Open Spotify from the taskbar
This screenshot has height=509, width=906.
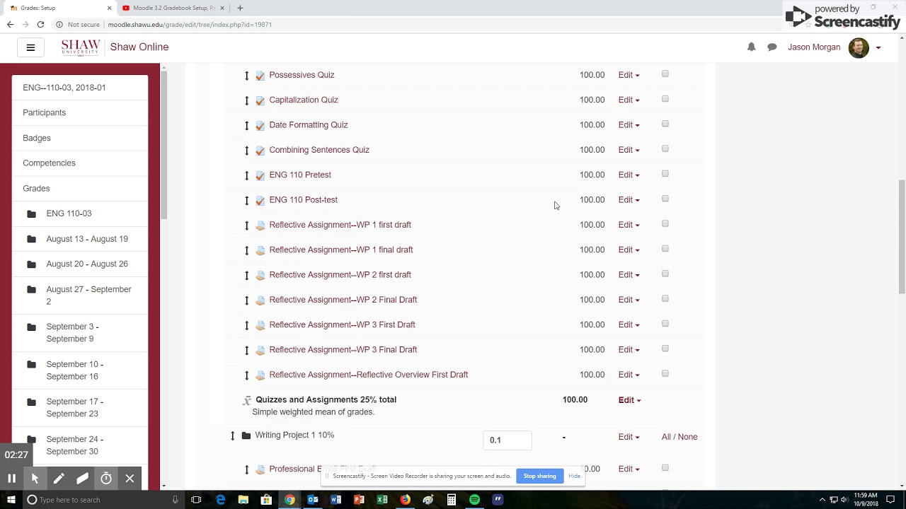click(x=474, y=500)
